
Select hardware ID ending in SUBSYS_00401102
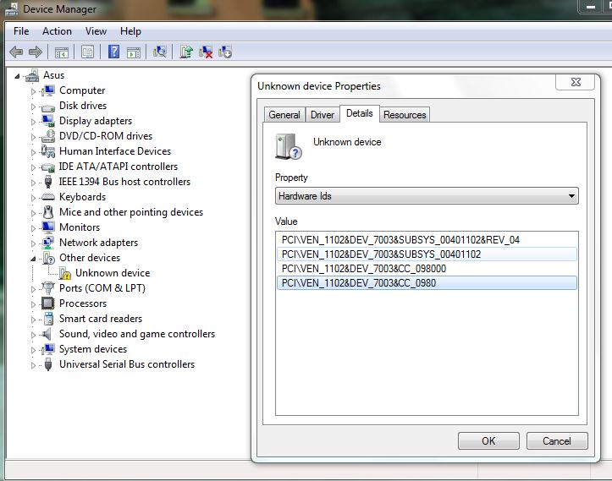click(427, 254)
